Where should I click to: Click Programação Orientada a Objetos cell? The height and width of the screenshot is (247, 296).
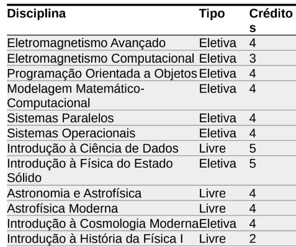tap(102, 74)
